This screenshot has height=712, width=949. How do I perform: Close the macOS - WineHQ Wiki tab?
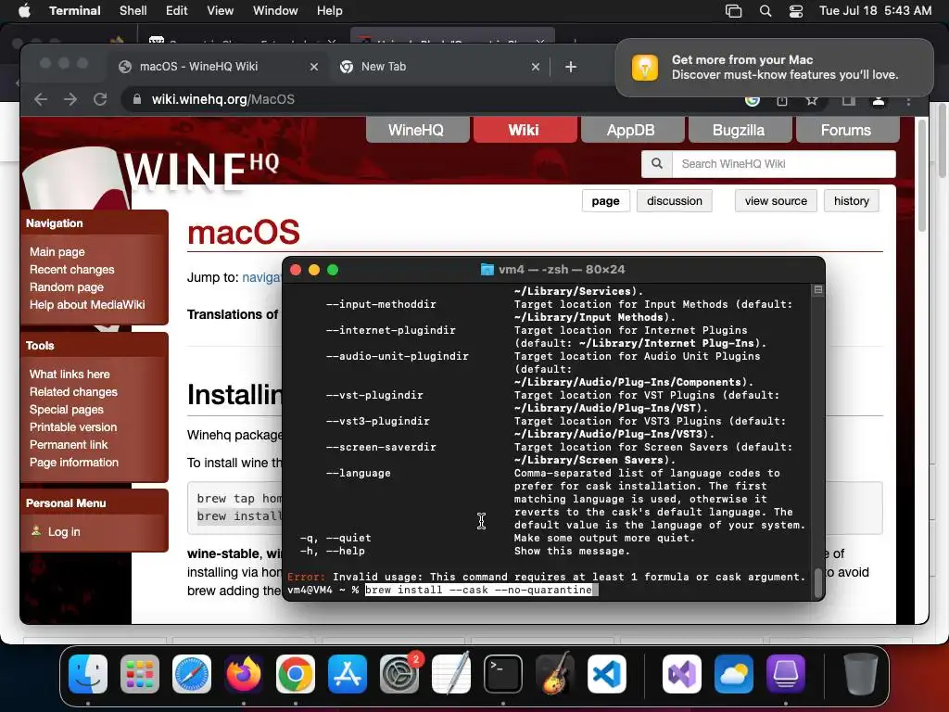point(313,67)
